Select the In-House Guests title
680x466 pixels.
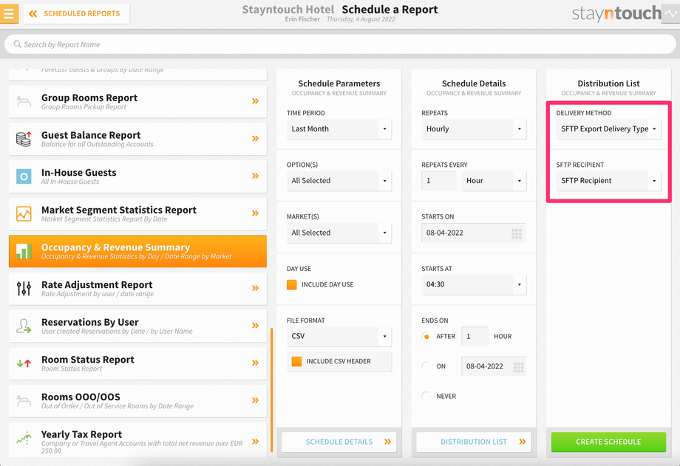coord(79,173)
